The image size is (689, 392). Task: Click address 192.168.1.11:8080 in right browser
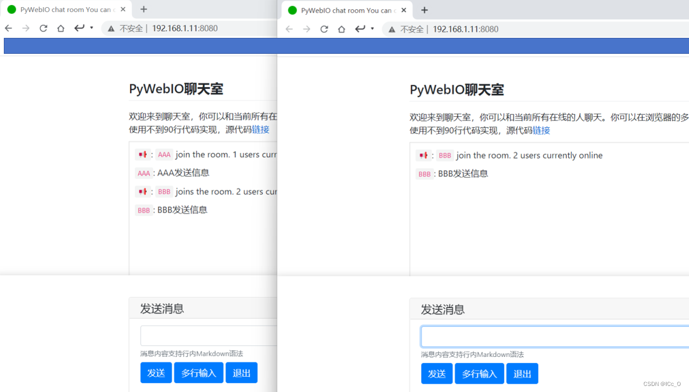[466, 29]
